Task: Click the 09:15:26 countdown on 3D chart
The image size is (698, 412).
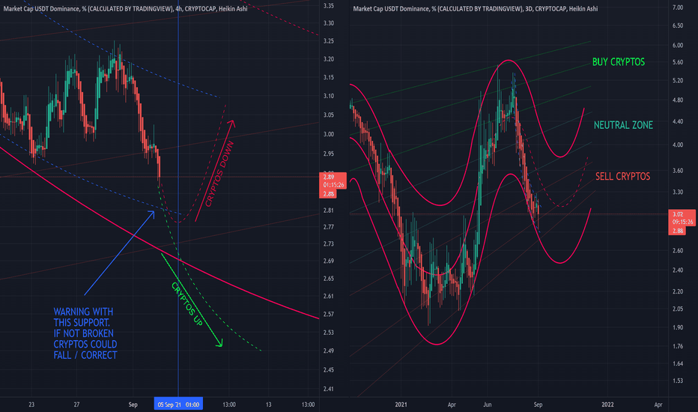Action: pyautogui.click(x=682, y=222)
